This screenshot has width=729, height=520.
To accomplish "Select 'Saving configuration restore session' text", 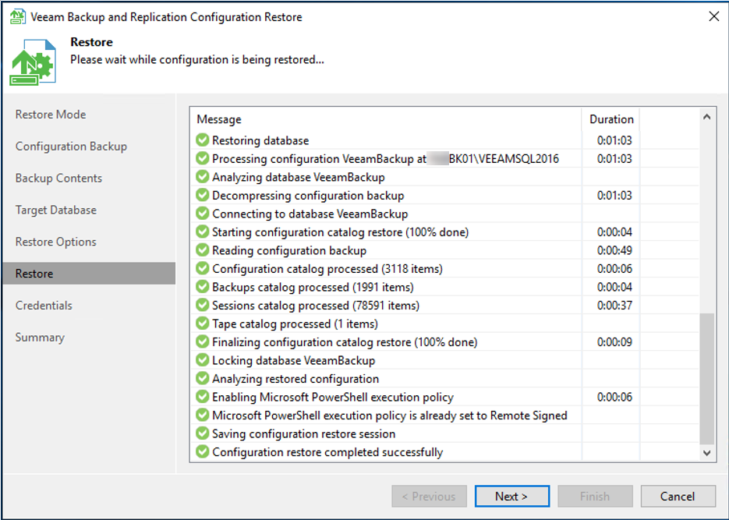I will point(303,433).
